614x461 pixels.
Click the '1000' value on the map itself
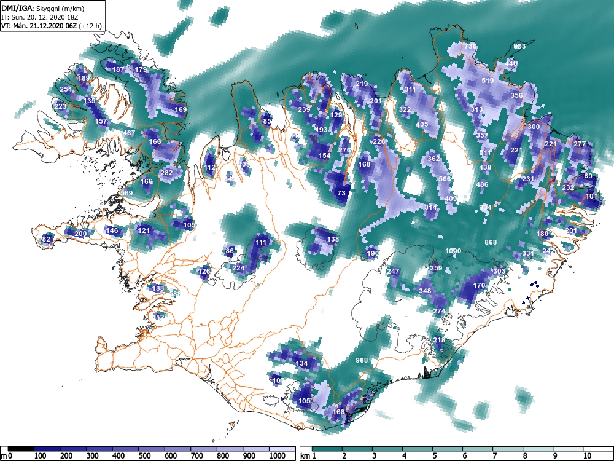(x=453, y=251)
